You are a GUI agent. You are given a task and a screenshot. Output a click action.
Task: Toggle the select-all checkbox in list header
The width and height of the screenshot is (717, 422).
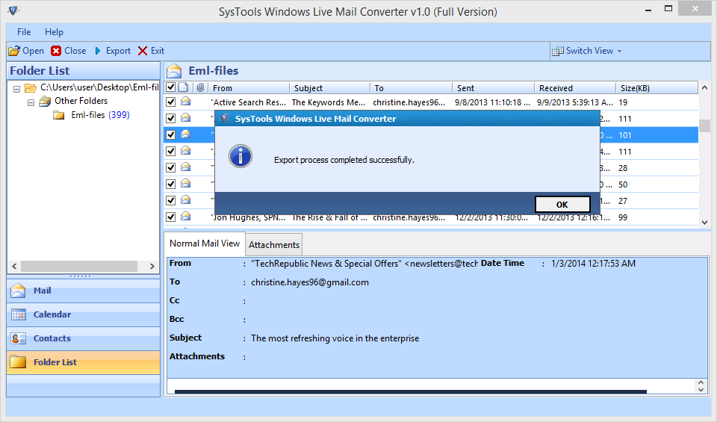[x=170, y=87]
